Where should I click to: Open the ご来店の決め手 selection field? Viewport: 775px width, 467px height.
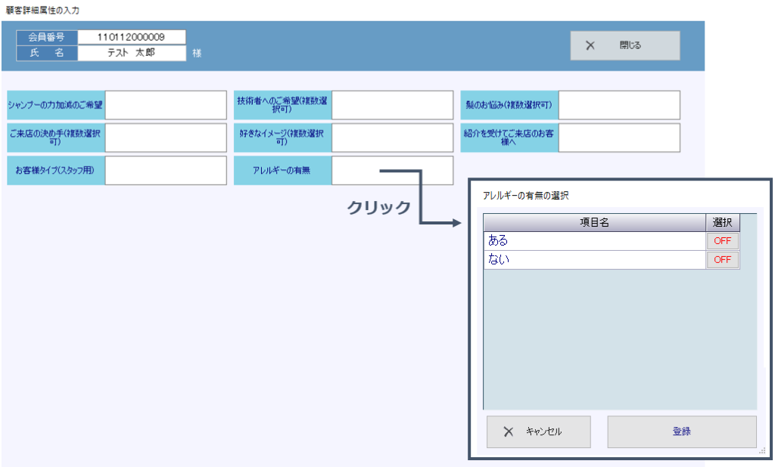pos(166,138)
